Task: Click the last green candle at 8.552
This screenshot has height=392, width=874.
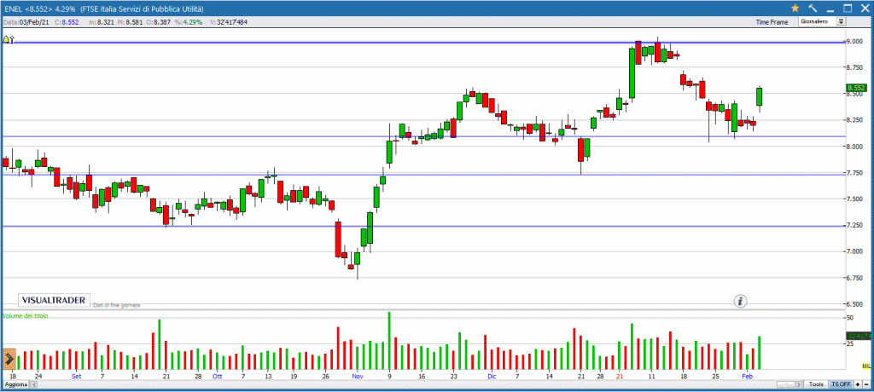Action: click(x=759, y=96)
